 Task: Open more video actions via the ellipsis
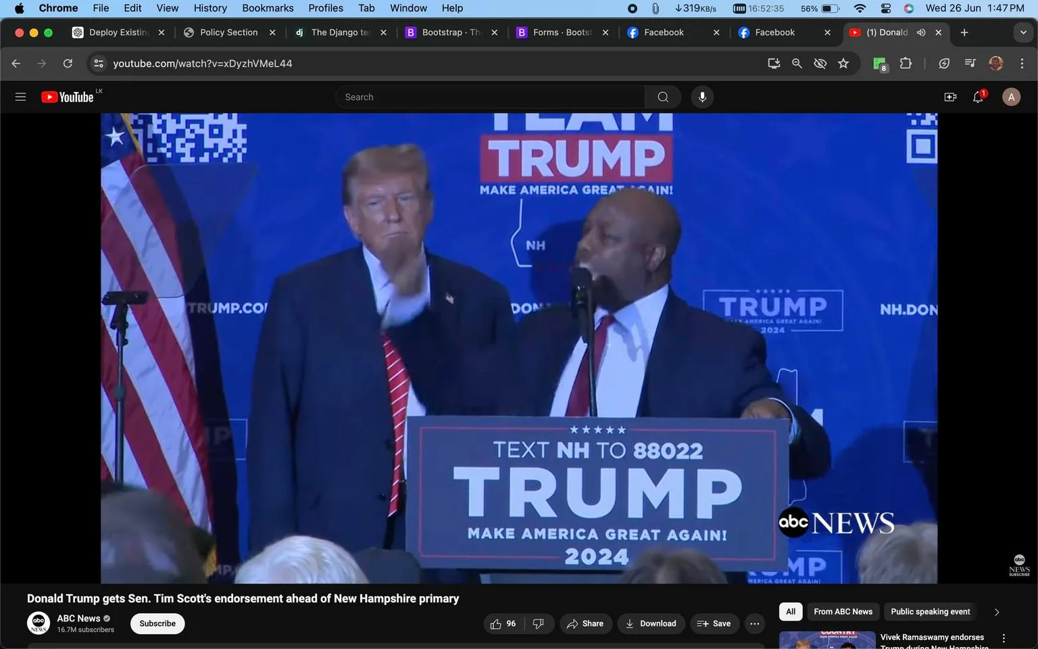point(754,623)
